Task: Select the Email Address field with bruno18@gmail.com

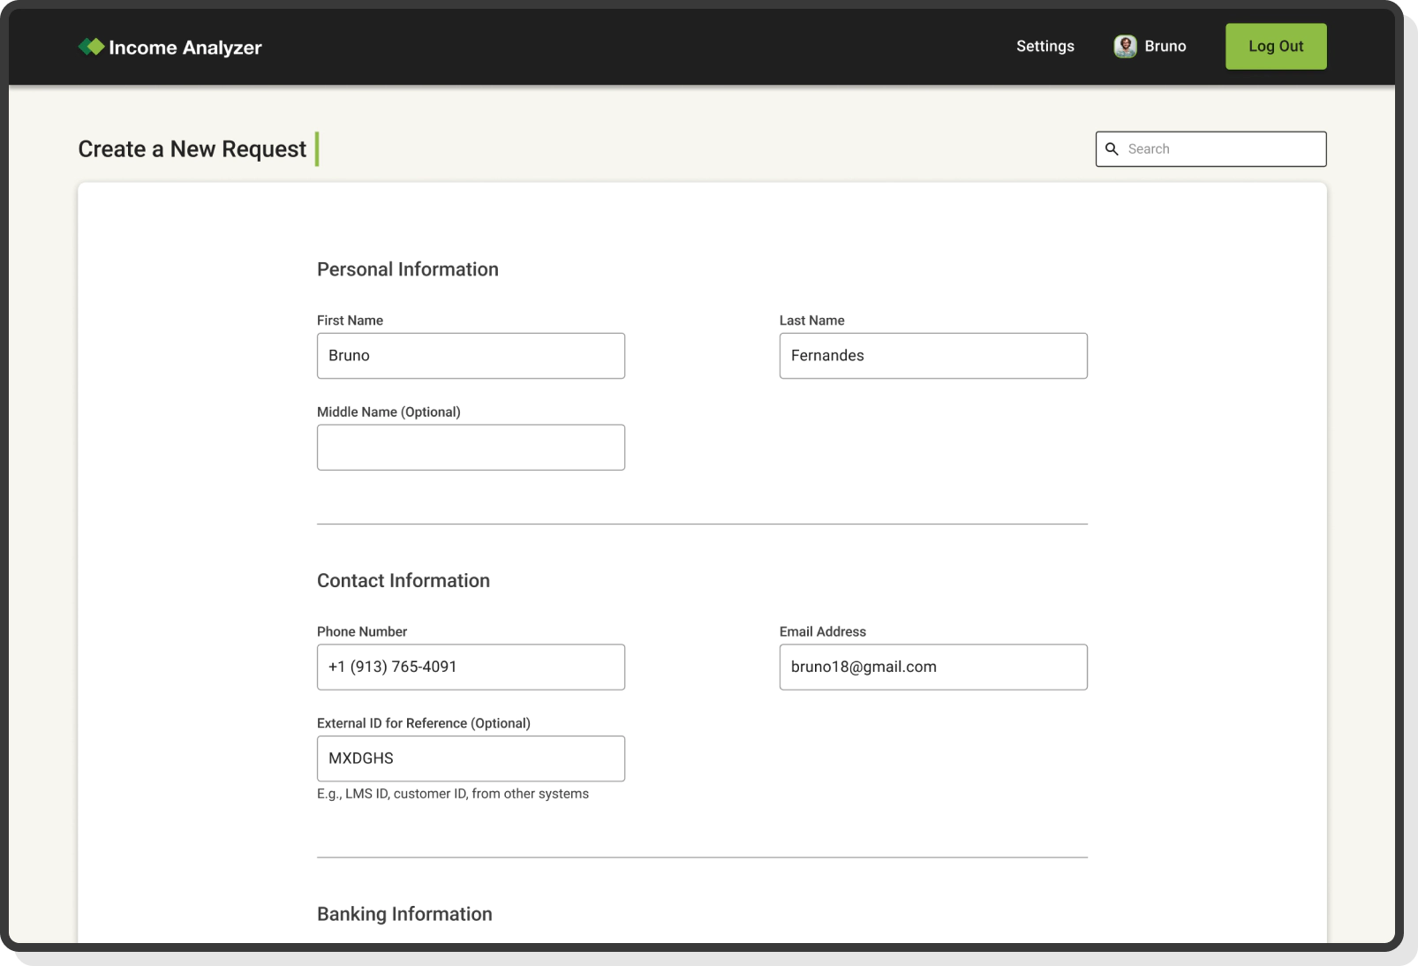Action: coord(933,667)
